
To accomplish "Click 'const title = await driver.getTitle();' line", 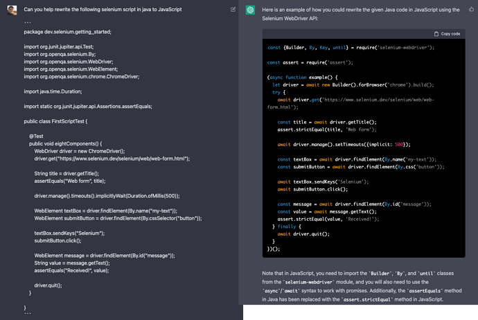I will pos(327,122).
